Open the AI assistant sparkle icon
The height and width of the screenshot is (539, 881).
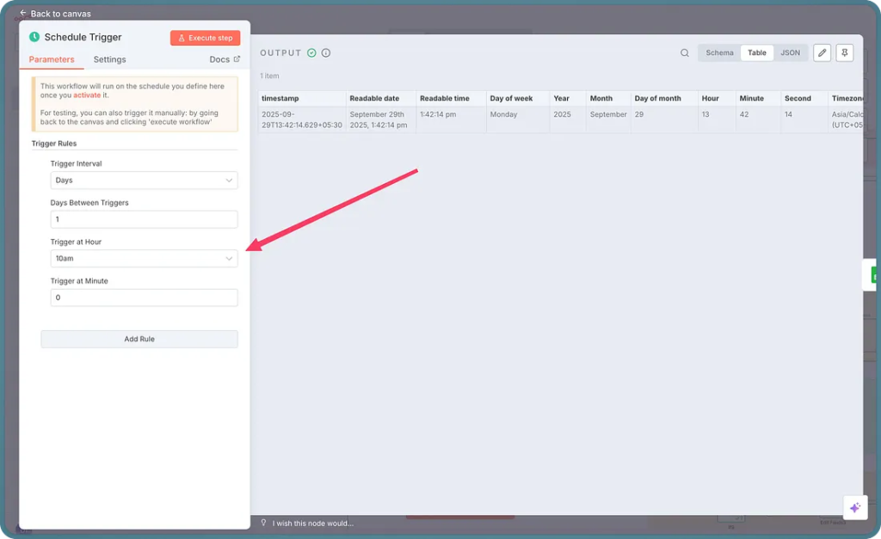pyautogui.click(x=854, y=507)
